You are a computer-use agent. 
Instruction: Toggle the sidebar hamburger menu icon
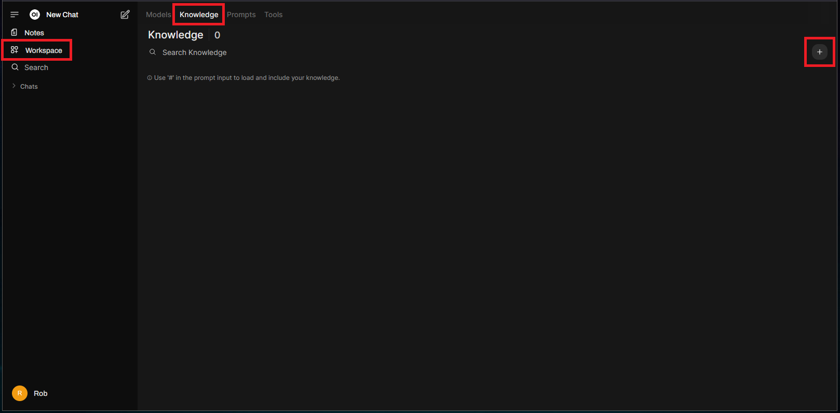pyautogui.click(x=15, y=15)
